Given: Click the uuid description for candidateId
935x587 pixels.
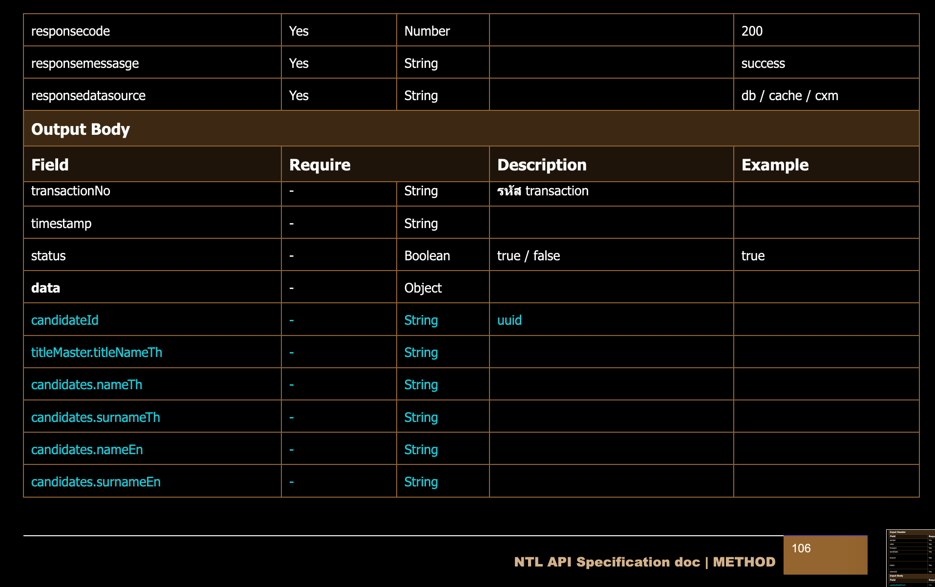Looking at the screenshot, I should tap(509, 320).
